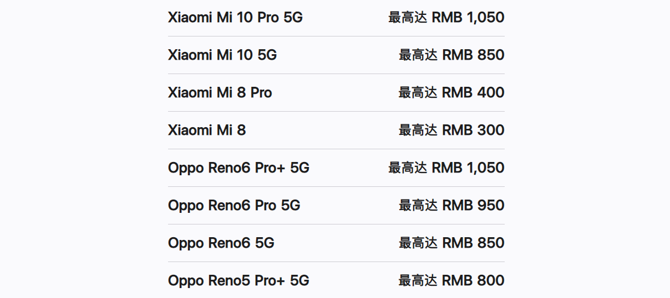The width and height of the screenshot is (670, 298).
Task: Click the 最高达 label in Oppo Reno5 Pro+ row
Action: pos(418,281)
